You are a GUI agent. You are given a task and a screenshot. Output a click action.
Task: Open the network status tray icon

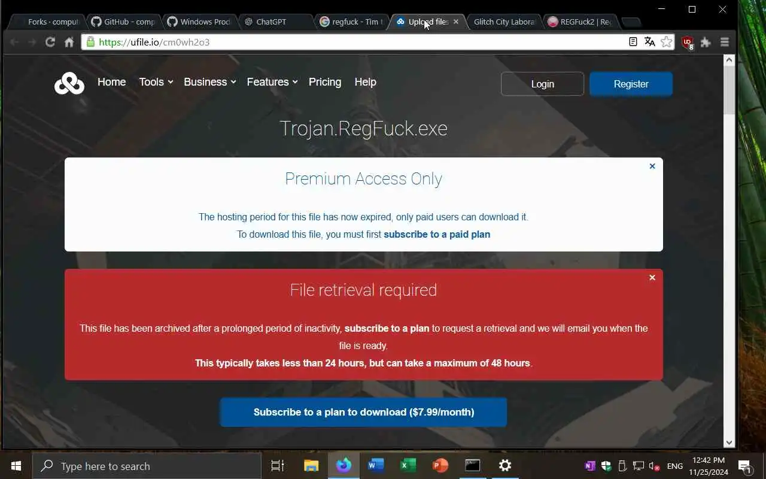[x=639, y=466]
